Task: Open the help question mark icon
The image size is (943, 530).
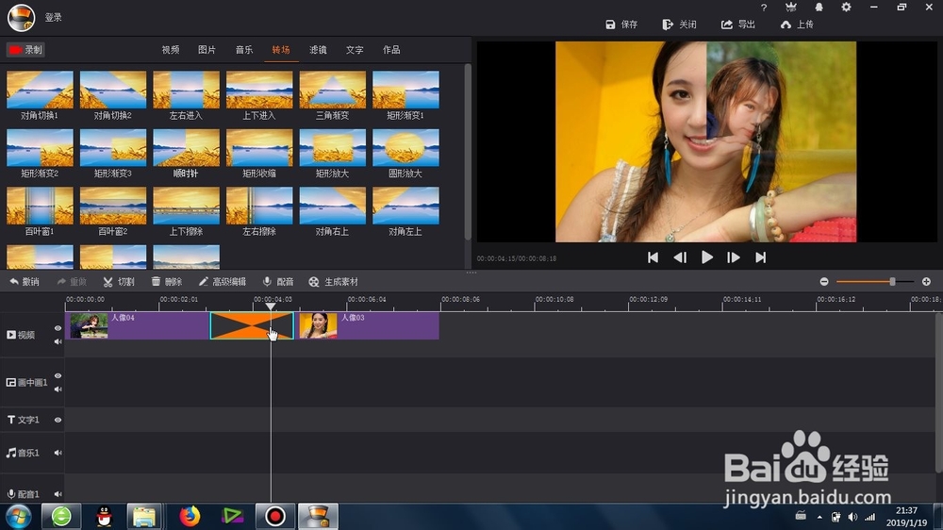Action: (764, 8)
